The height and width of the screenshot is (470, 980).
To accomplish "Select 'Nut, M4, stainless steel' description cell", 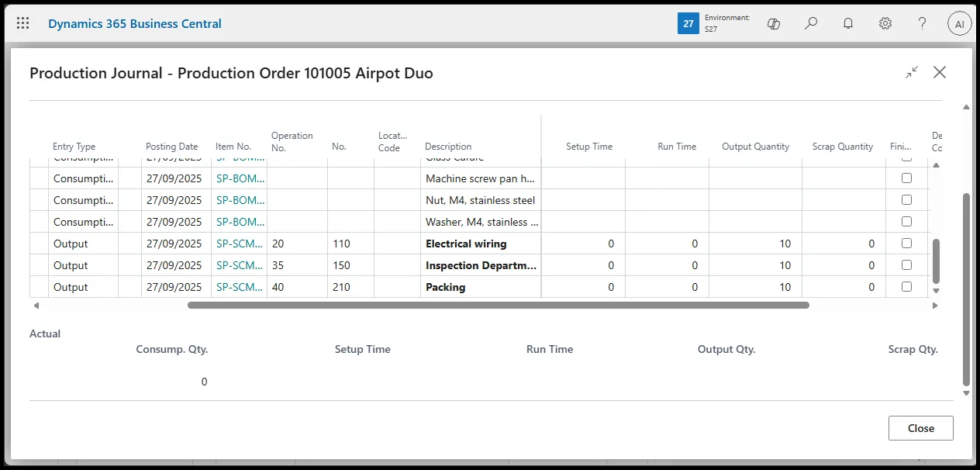I will pos(481,200).
